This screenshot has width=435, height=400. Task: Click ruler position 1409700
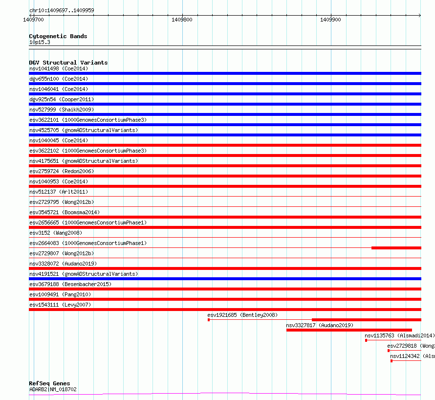(x=33, y=20)
